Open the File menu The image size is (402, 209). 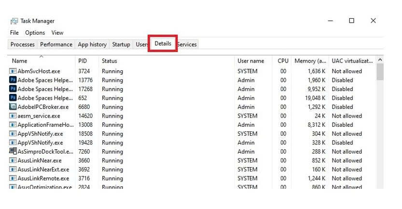click(14, 33)
